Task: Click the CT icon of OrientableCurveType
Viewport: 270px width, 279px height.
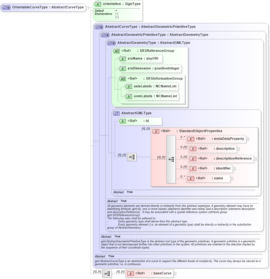Action: (6, 8)
